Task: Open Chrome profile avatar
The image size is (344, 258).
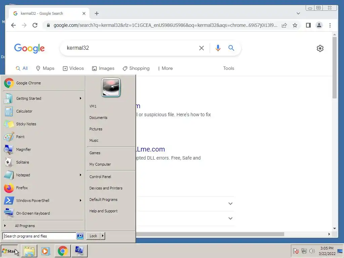Action: [319, 25]
